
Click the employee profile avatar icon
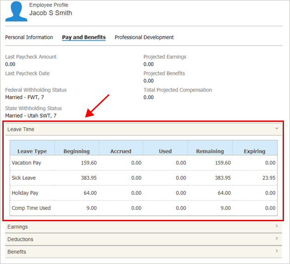[15, 11]
